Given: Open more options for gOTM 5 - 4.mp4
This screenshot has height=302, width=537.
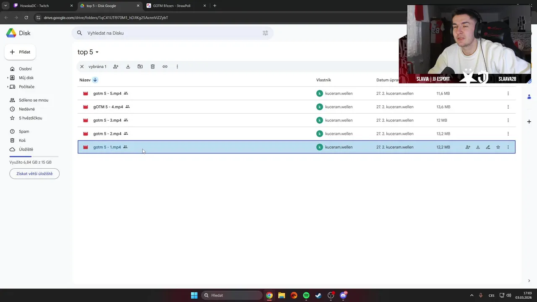Looking at the screenshot, I should point(508,107).
